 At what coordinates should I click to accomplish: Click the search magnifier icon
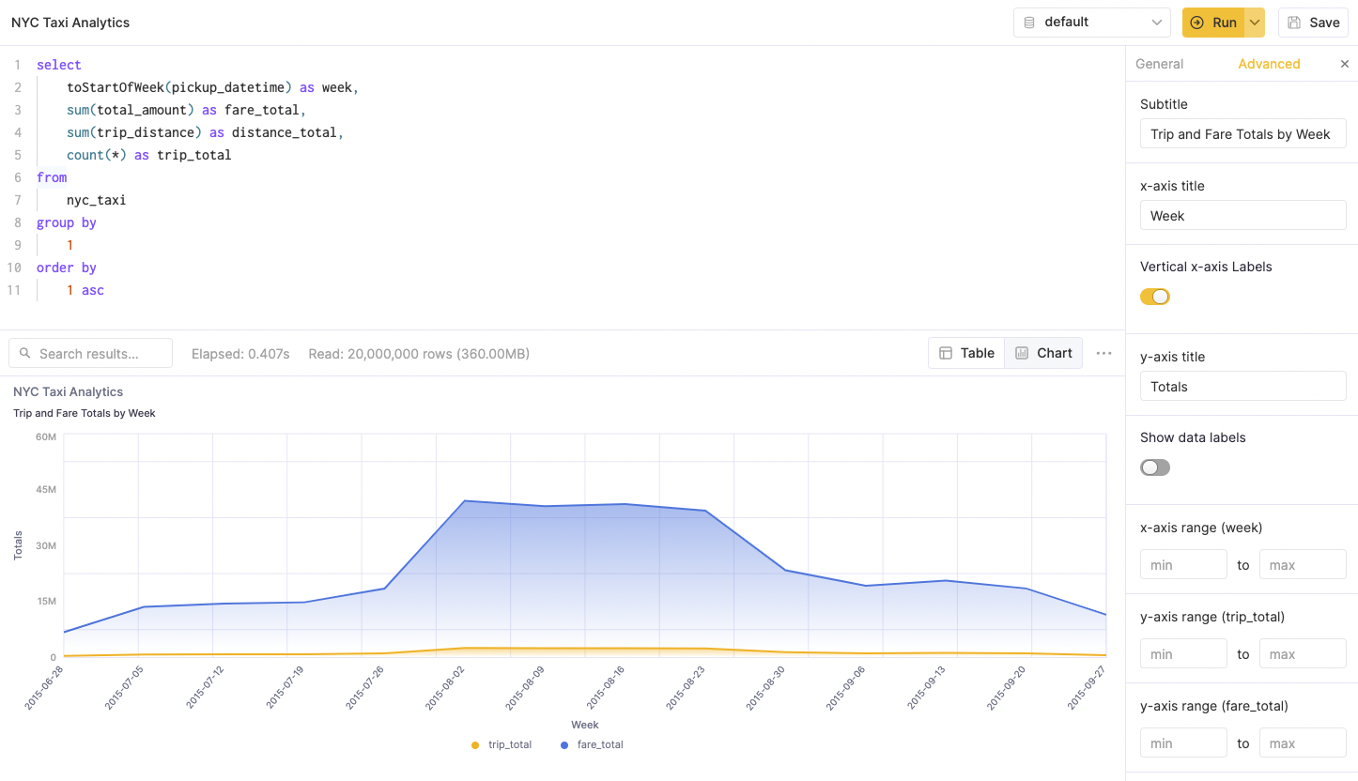(x=25, y=354)
